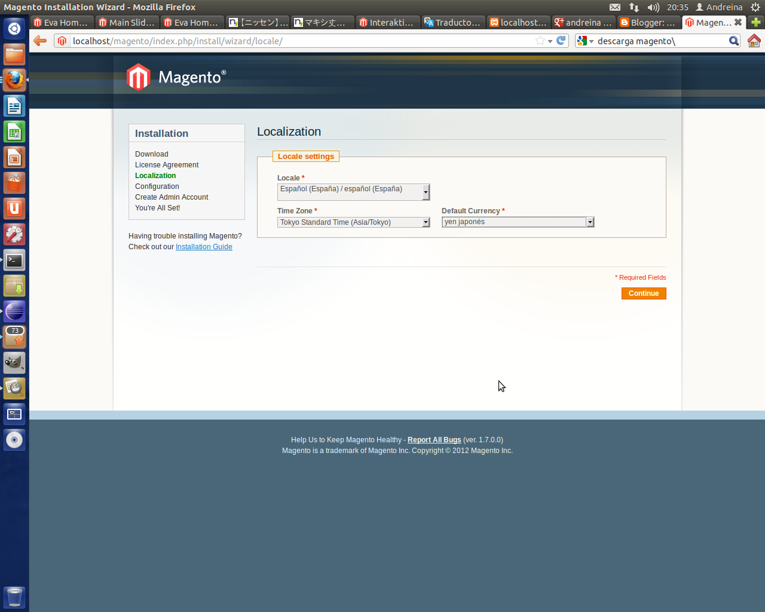Click the bookmark star in the address bar
The height and width of the screenshot is (612, 765).
(x=541, y=41)
